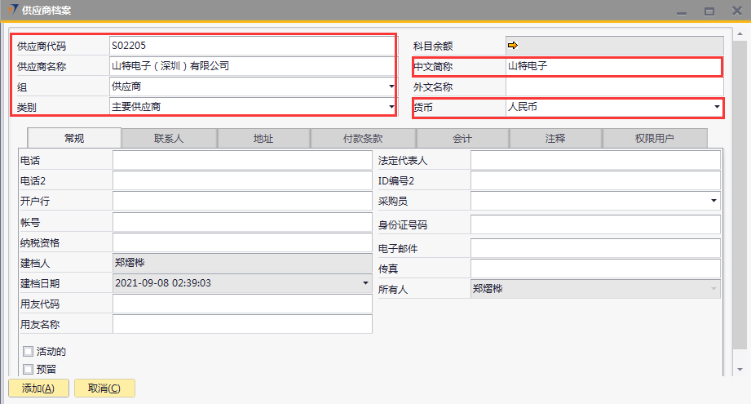Open the 类别 dropdown
This screenshot has width=751, height=404.
(391, 106)
